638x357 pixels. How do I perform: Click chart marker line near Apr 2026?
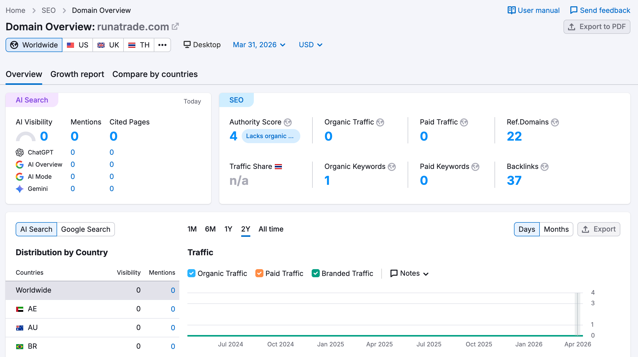(x=578, y=314)
